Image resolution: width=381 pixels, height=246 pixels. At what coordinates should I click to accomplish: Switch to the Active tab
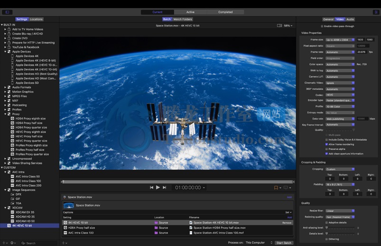pos(190,12)
